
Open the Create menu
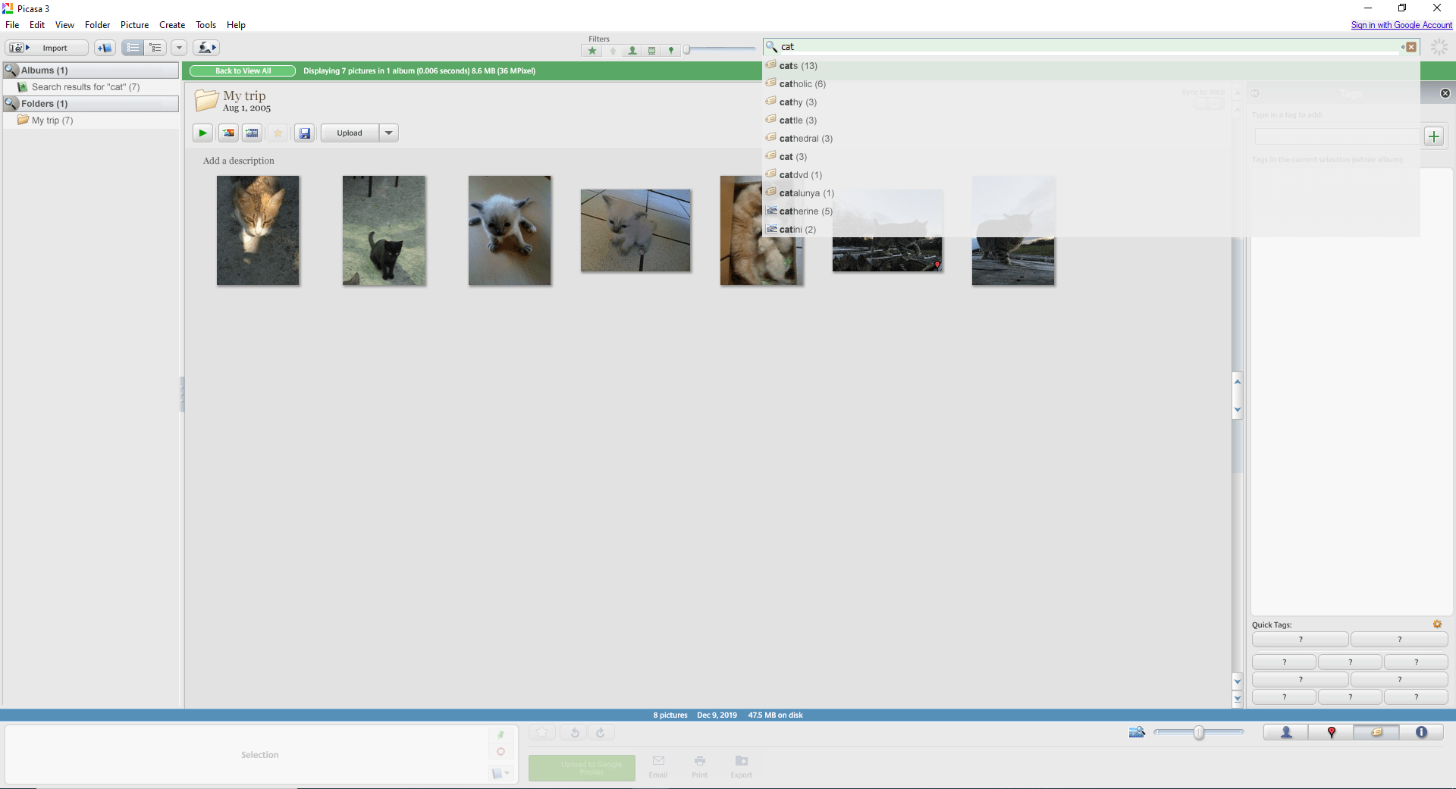tap(172, 25)
